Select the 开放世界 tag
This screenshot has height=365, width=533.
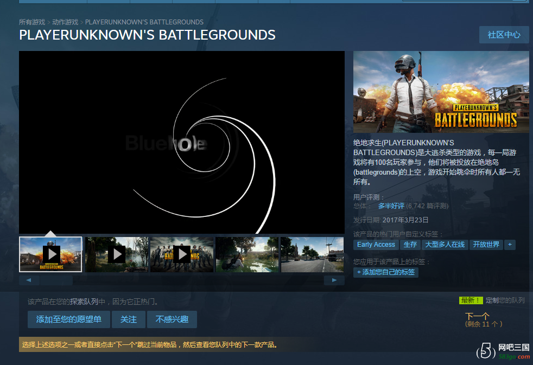(486, 245)
